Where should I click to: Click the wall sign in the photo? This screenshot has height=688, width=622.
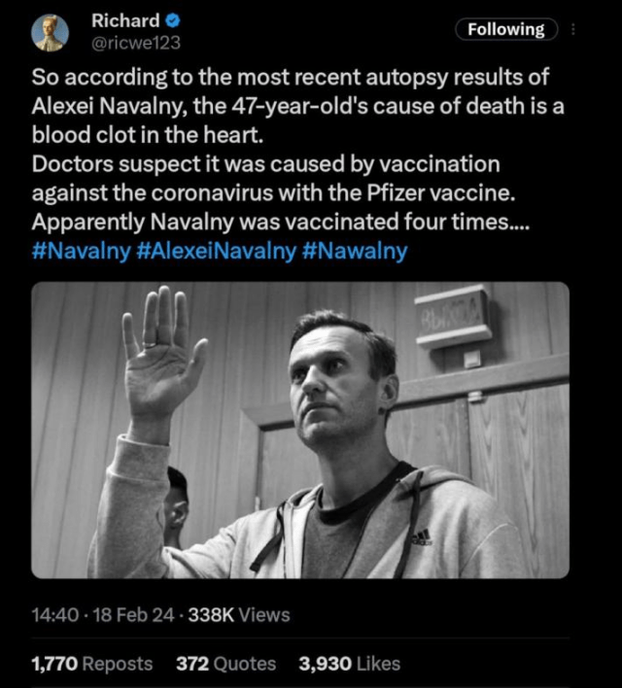pos(453,316)
